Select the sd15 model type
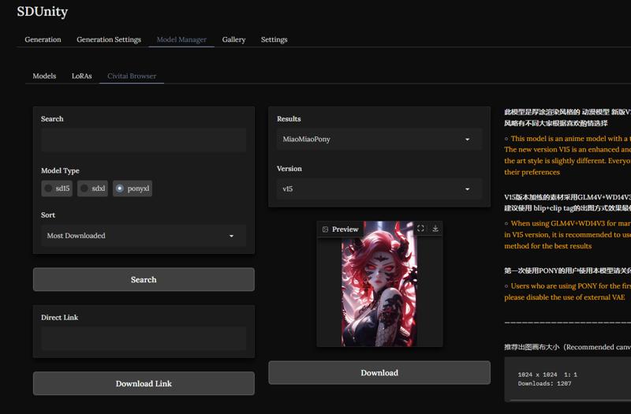The height and width of the screenshot is (414, 631). click(x=57, y=188)
